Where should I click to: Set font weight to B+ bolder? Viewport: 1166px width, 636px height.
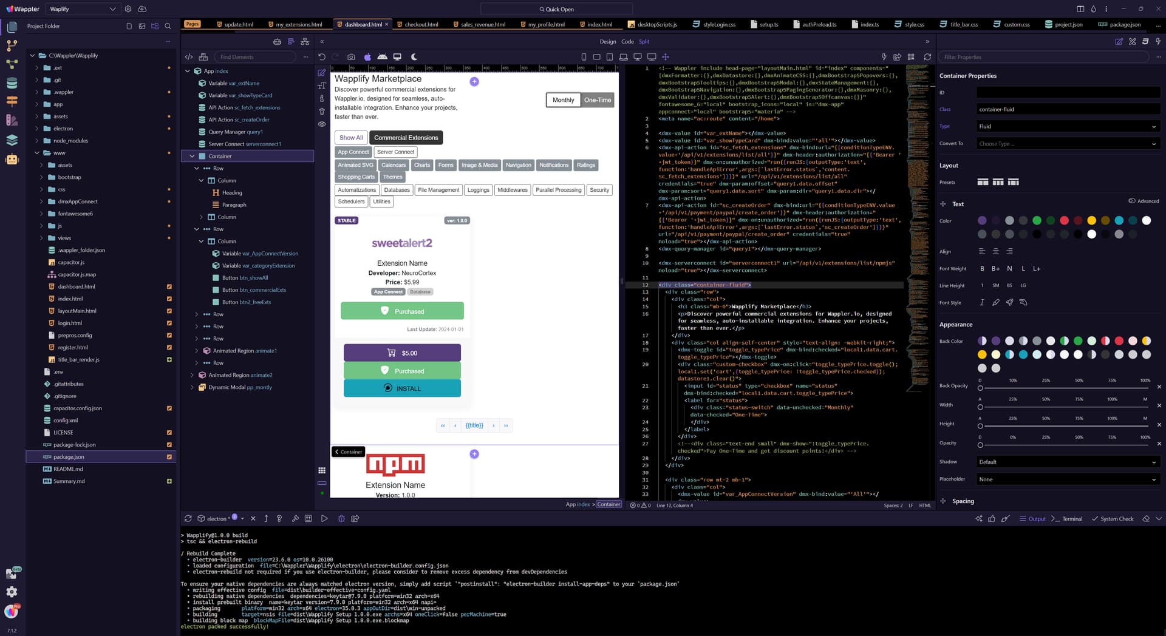click(x=996, y=269)
